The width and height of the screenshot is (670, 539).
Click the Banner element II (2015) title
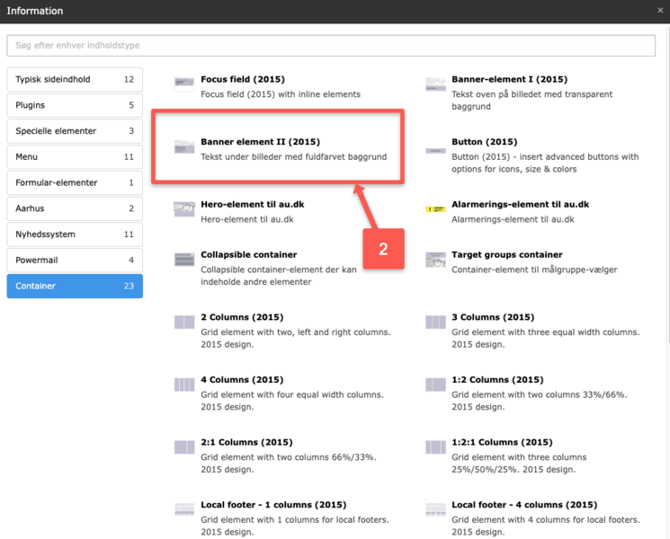point(260,142)
